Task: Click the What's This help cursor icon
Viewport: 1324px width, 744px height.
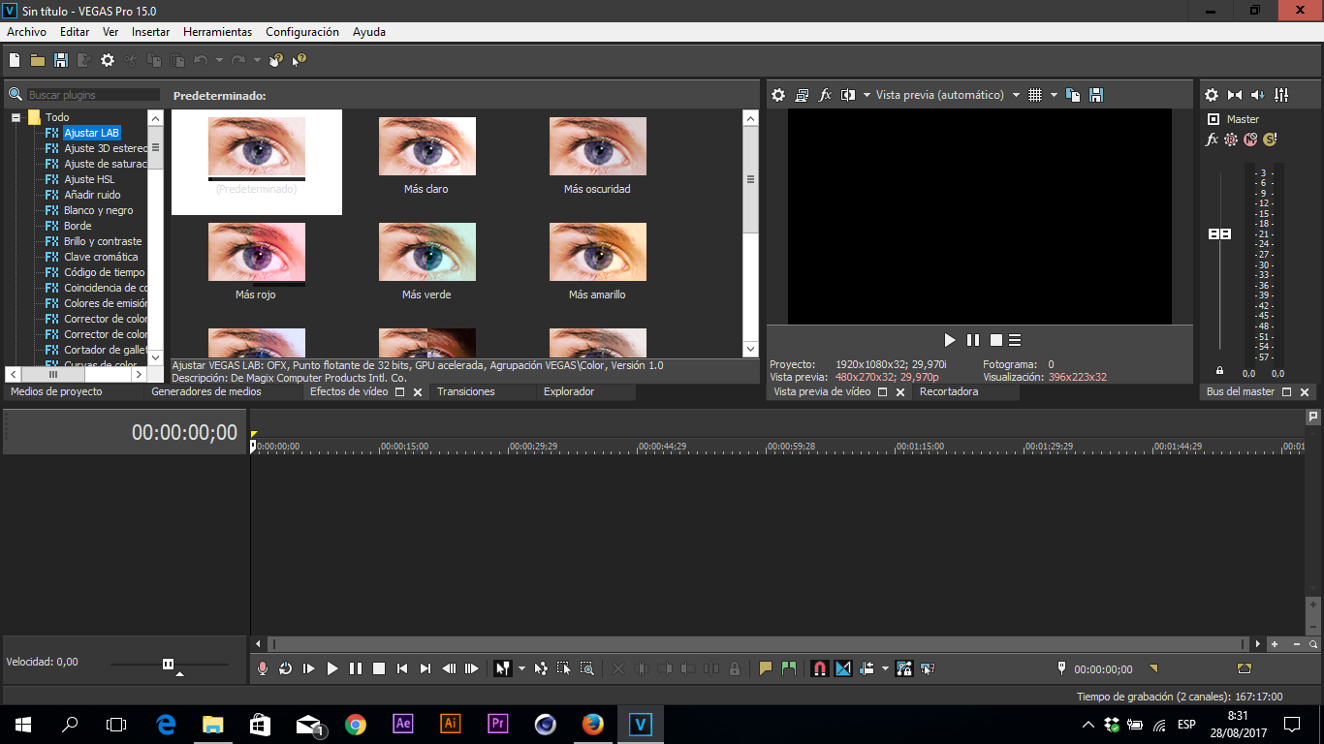Action: [299, 60]
